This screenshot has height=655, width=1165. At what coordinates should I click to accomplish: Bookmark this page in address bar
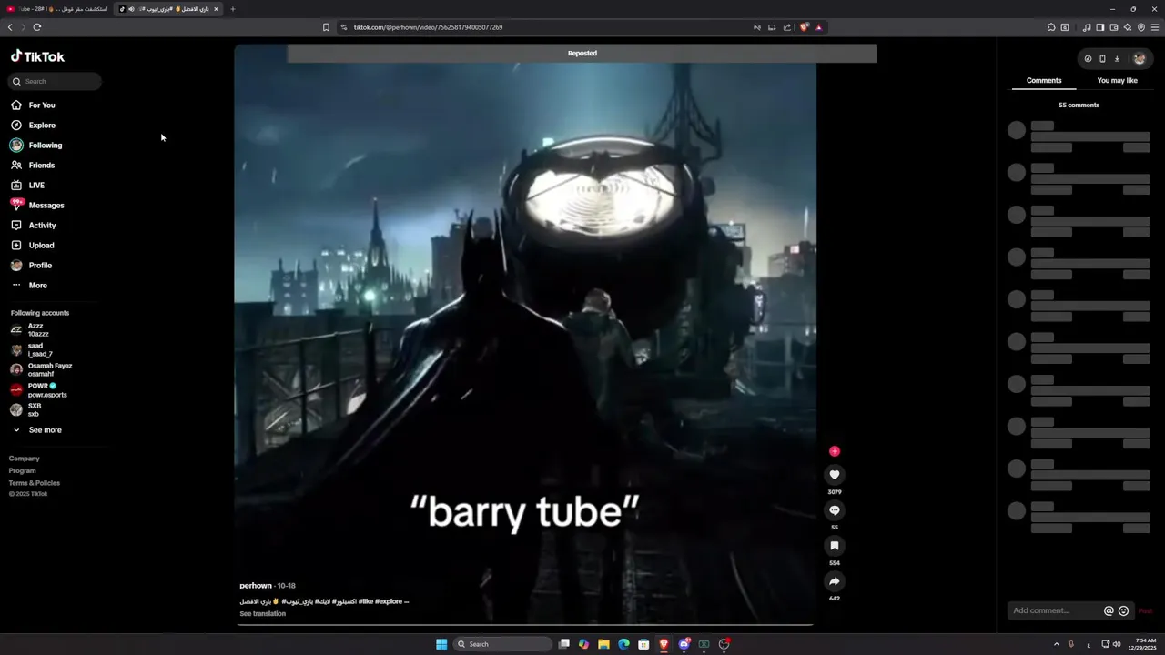tap(326, 27)
